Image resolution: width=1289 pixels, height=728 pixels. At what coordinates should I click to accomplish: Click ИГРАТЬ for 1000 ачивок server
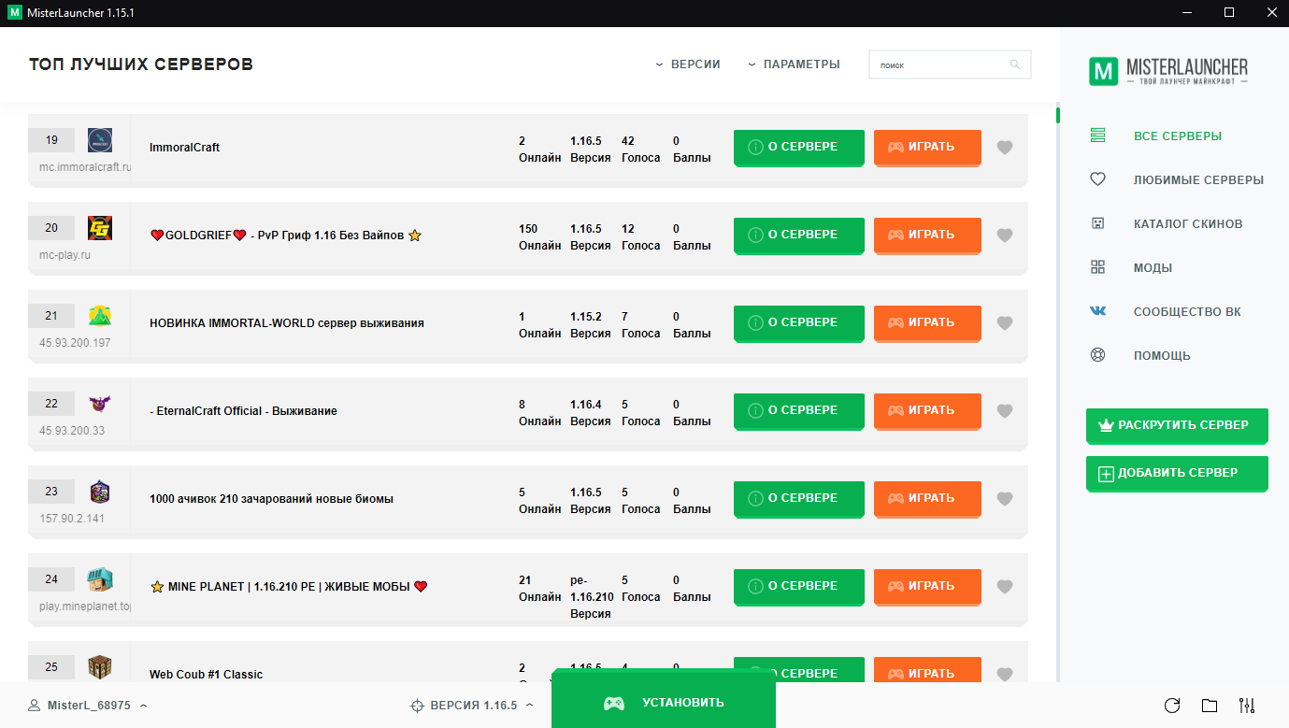coord(927,499)
